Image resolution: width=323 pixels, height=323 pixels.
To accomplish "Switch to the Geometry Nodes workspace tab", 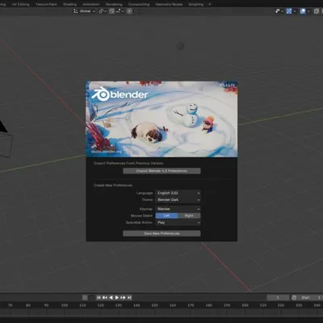I will [x=169, y=4].
